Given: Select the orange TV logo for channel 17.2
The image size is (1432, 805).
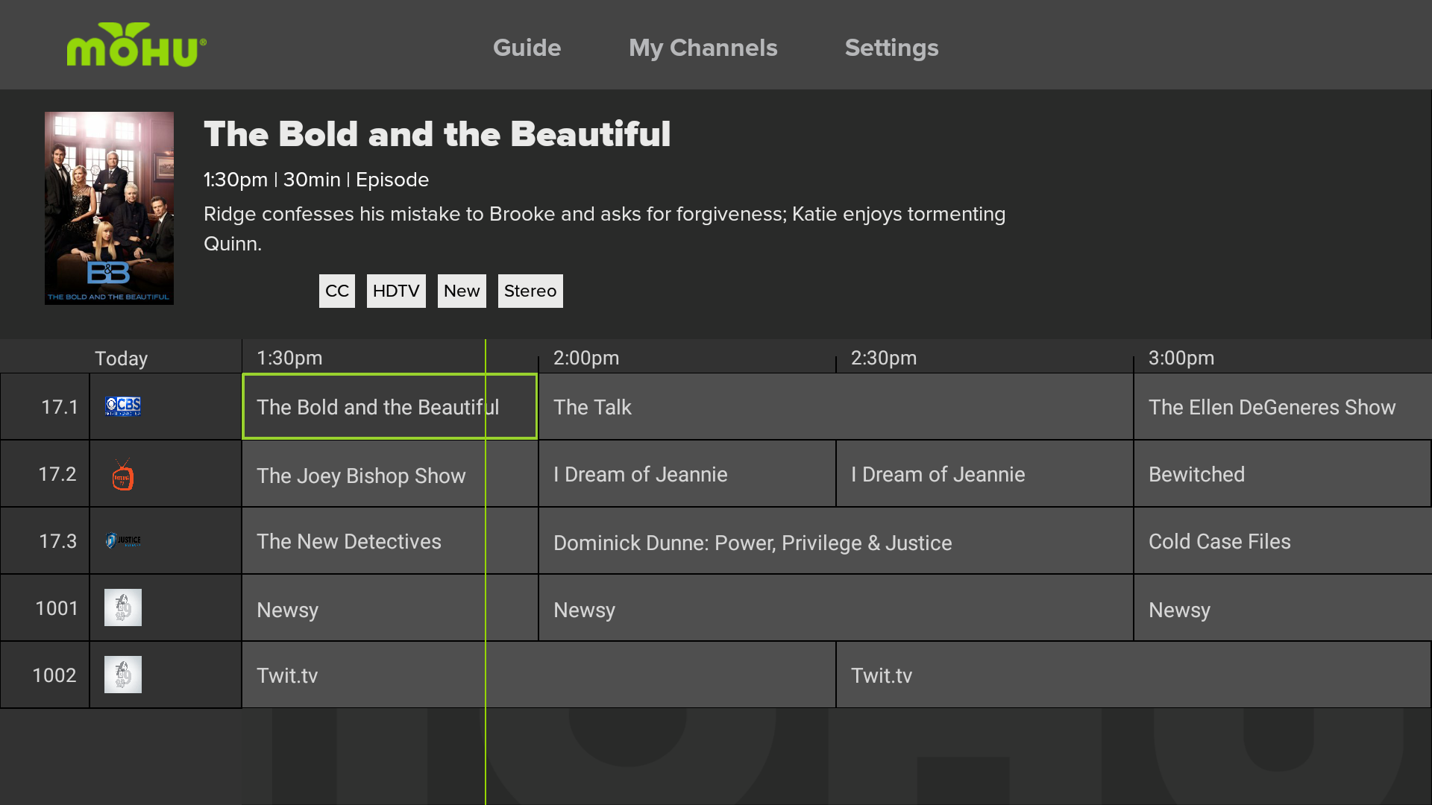Looking at the screenshot, I should [x=123, y=475].
